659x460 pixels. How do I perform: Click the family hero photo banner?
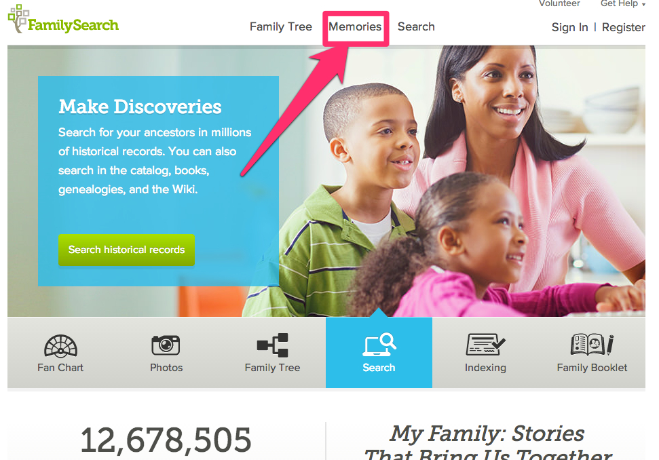point(462,180)
